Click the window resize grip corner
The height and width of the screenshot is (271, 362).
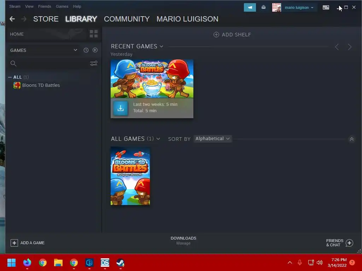[x=359, y=251]
